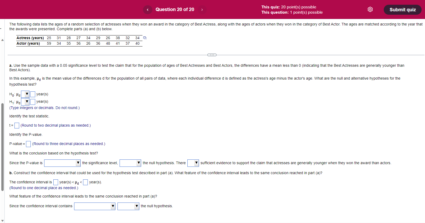Viewport: 425px width, 223px height.
Task: Click 'Identify the test statistic.' text
Action: pos(29,116)
